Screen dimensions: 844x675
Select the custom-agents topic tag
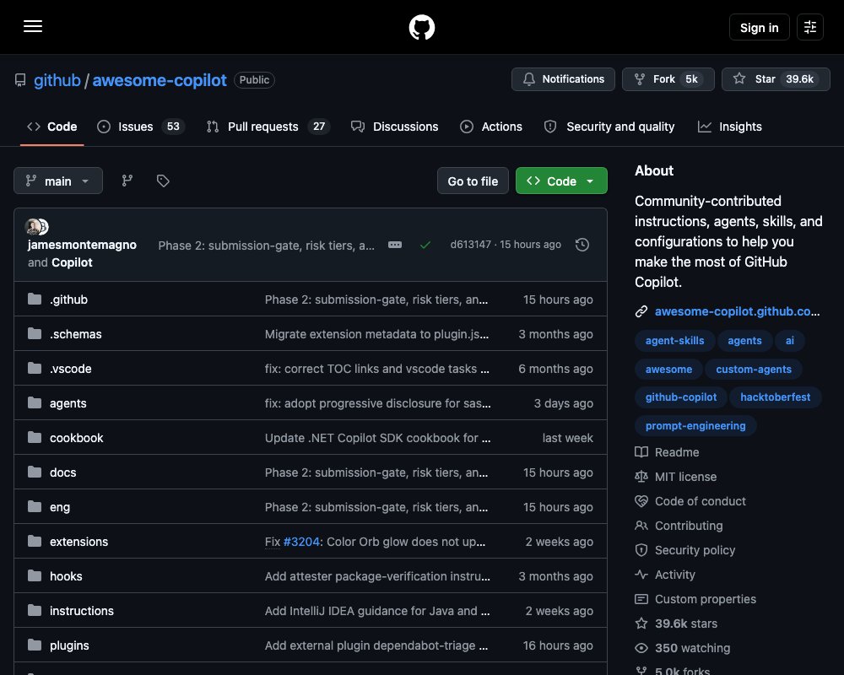[754, 370]
